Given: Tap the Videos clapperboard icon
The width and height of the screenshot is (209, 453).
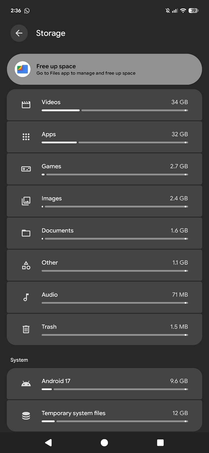Looking at the screenshot, I should [x=26, y=105].
